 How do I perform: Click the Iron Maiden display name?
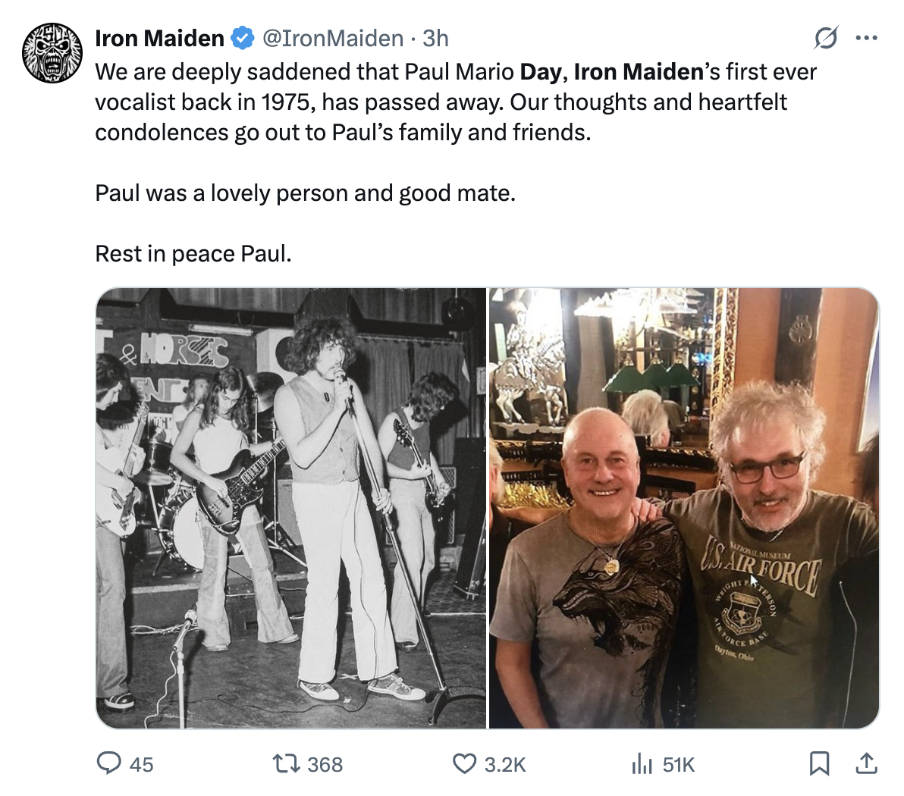click(160, 38)
